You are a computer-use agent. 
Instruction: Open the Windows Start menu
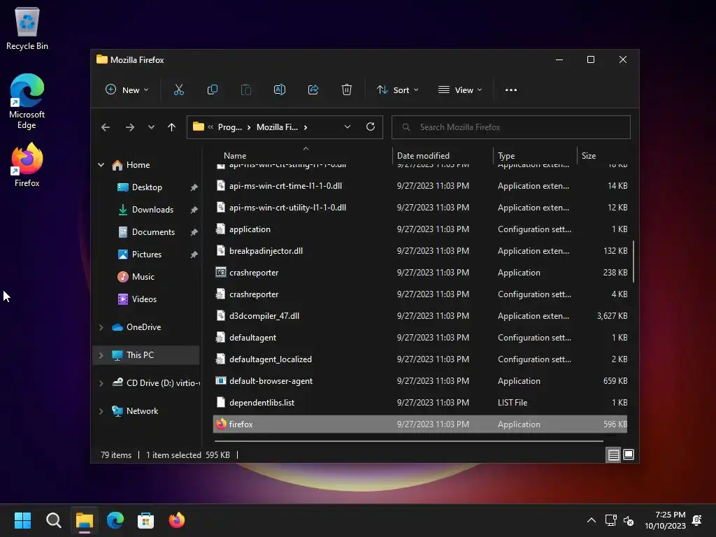click(22, 520)
